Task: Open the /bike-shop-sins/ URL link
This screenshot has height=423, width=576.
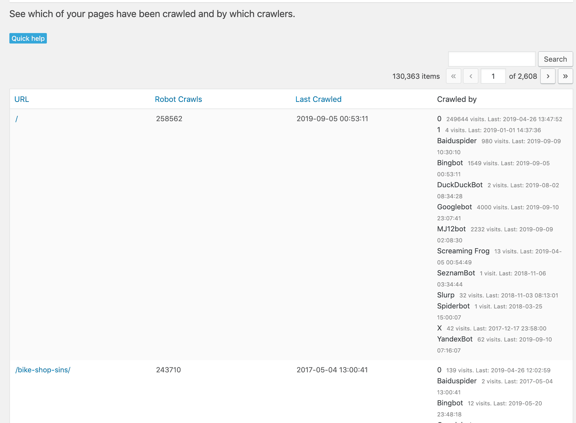Action: tap(43, 370)
